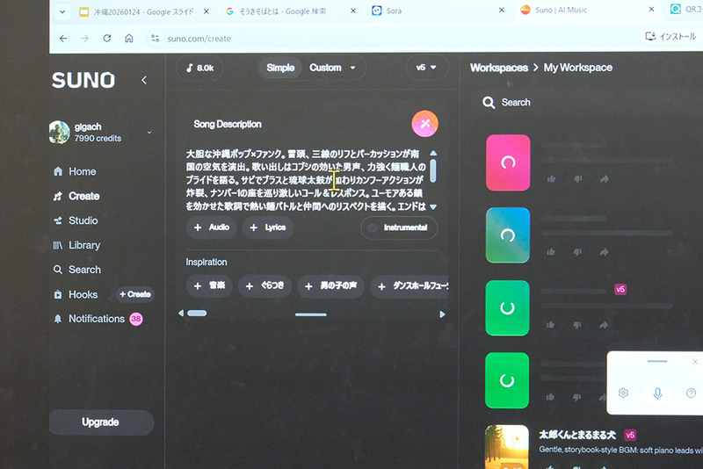
Task: Click the floating widget microphone icon
Action: pos(657,393)
